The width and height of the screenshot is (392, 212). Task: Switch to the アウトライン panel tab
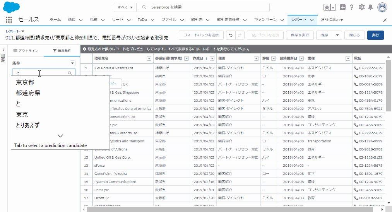[26, 51]
